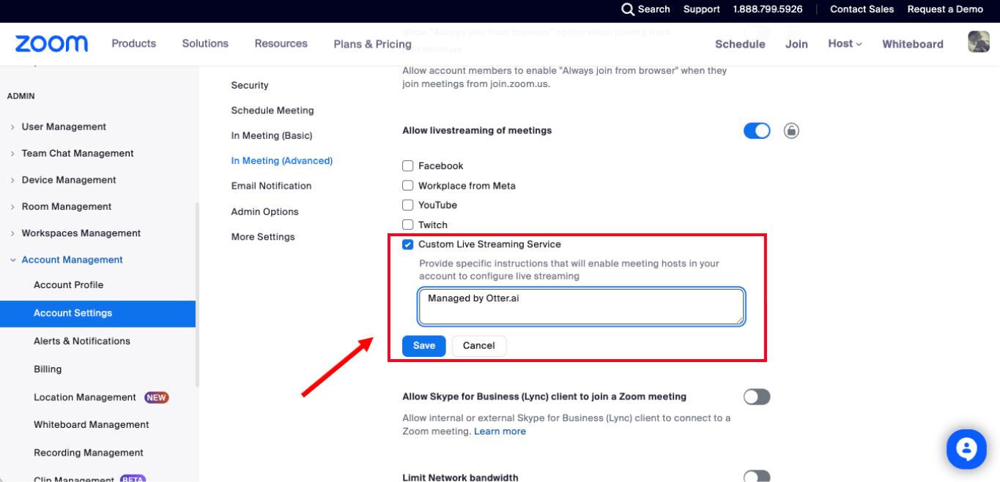Open More Settings section
Screen dimensions: 1000x482
263,237
